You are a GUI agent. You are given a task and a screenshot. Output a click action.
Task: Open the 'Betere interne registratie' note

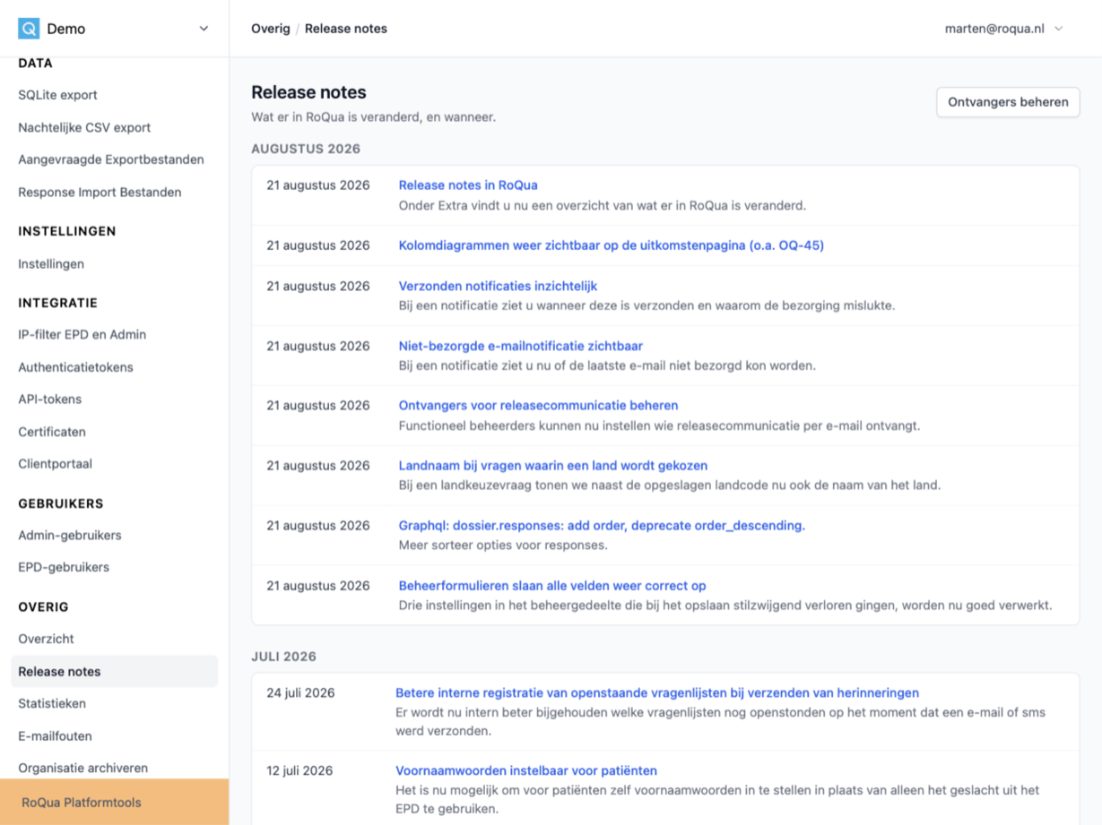tap(657, 692)
